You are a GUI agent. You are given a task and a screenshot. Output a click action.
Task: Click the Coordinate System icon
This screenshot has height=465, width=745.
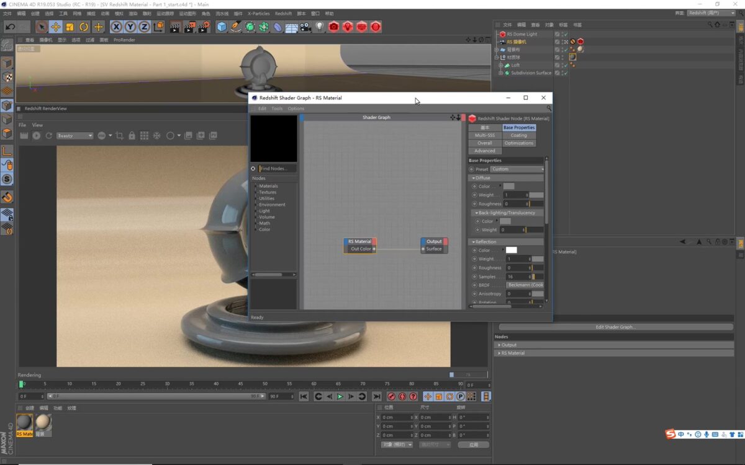(x=158, y=27)
